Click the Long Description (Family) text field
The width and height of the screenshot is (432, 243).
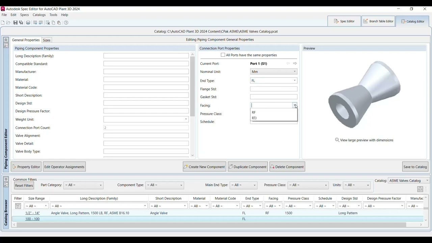146,56
